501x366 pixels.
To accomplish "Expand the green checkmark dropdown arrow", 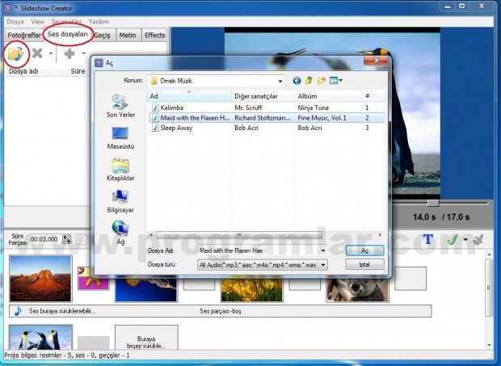I will [465, 239].
